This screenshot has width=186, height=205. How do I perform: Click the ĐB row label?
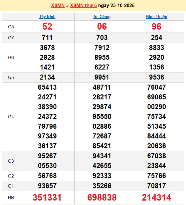tap(11, 197)
